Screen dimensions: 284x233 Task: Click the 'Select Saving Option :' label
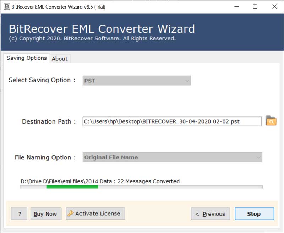42,80
